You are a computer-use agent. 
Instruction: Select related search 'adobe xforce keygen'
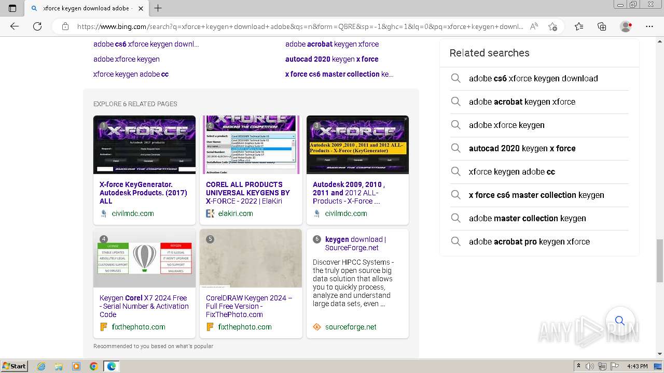click(x=539, y=125)
